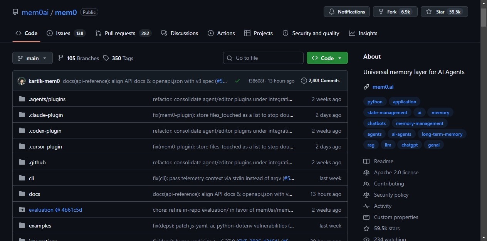Open the Code tab

click(x=26, y=33)
